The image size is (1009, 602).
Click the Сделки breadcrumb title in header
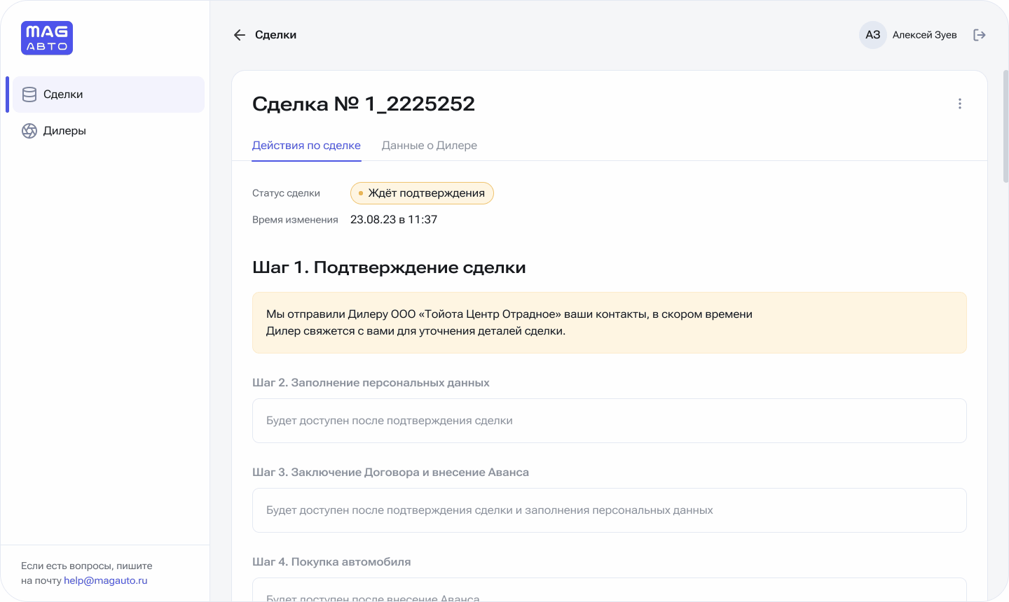pos(275,35)
